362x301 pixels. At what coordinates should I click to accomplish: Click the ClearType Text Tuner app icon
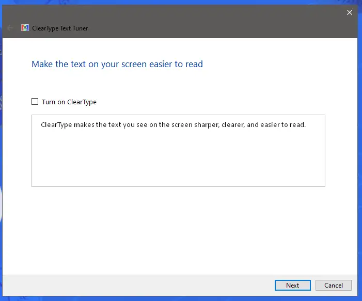click(25, 28)
